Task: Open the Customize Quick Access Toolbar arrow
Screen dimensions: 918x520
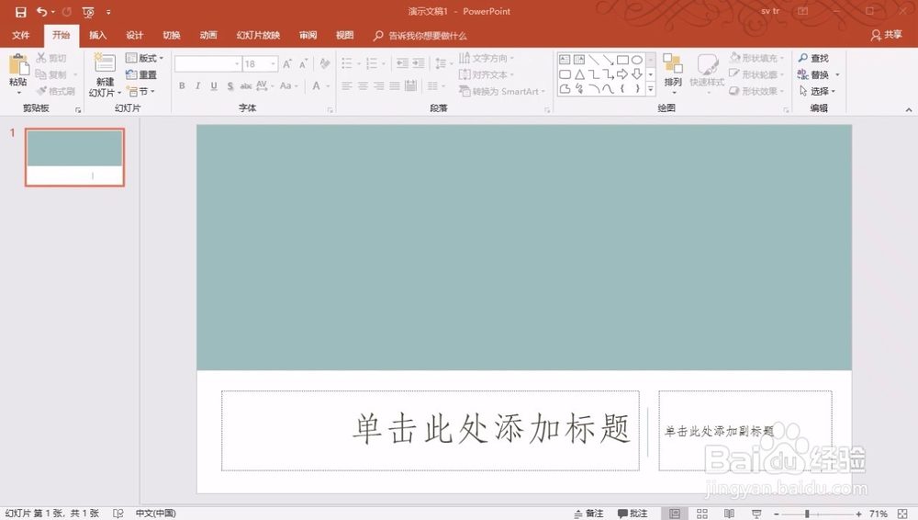Action: [x=108, y=12]
